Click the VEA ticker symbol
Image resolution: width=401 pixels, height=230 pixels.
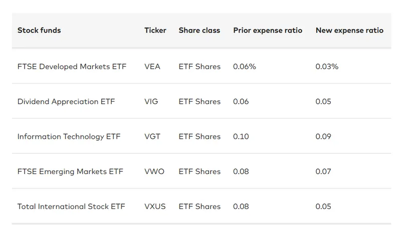pyautogui.click(x=152, y=67)
